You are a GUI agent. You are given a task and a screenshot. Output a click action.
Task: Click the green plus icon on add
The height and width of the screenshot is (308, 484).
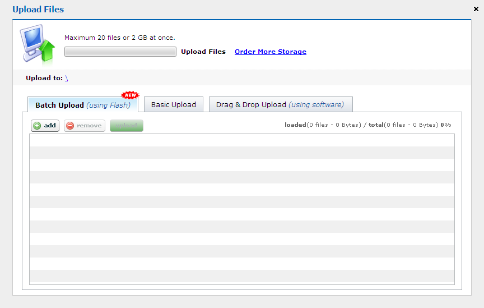[x=37, y=126]
